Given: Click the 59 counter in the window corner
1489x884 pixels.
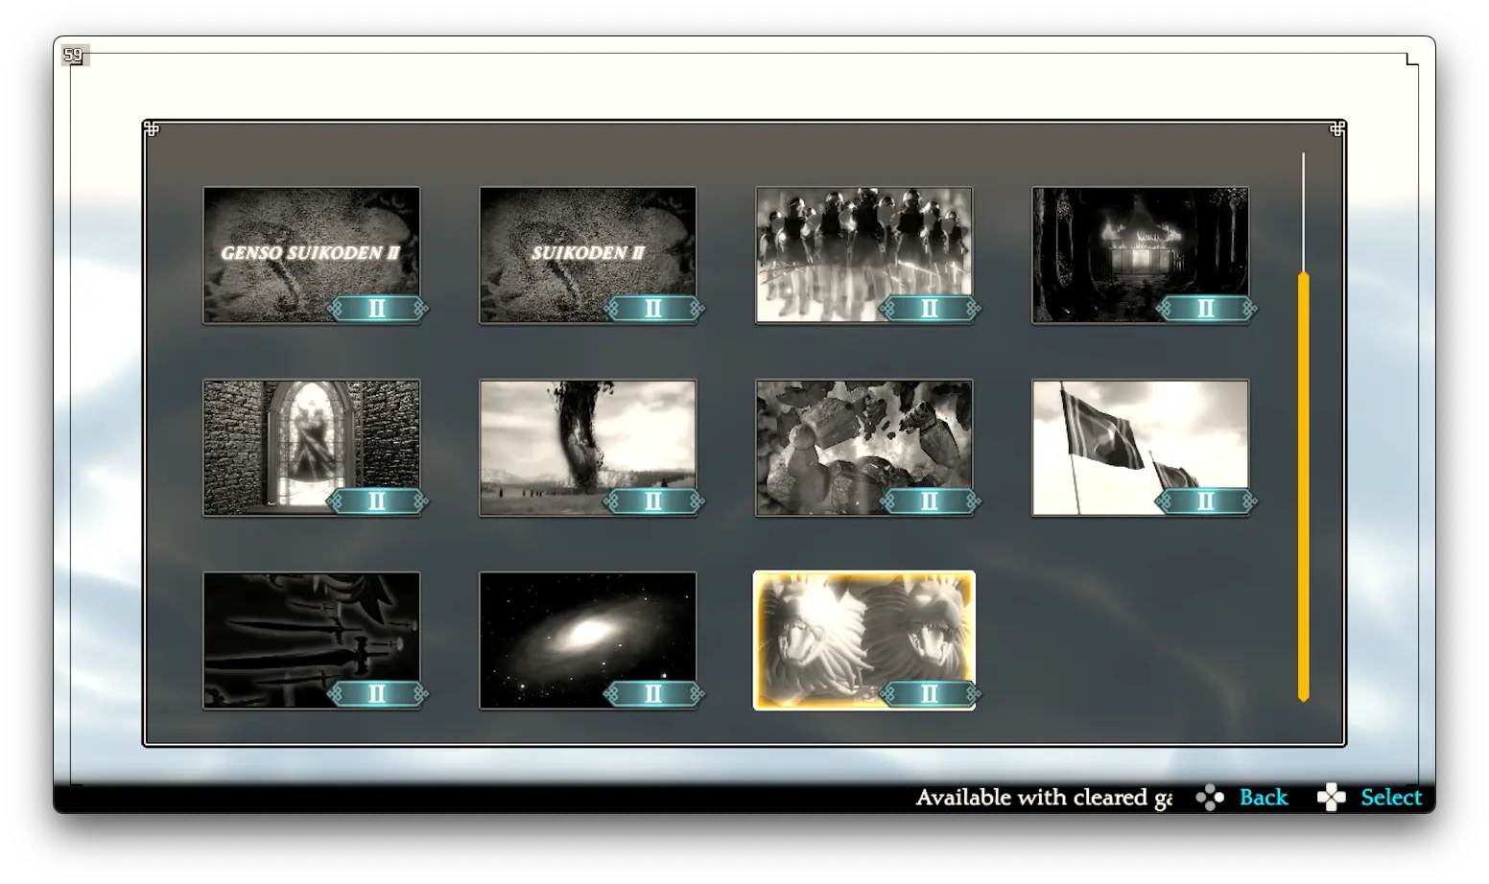Looking at the screenshot, I should tap(74, 56).
